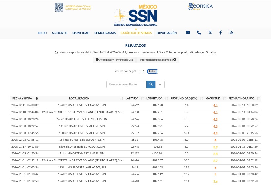Viewport: 271px width, 192px height.
Task: Click latitude 24.676 cell
Action: point(135,160)
